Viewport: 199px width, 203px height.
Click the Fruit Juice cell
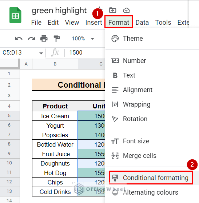[x=55, y=154]
